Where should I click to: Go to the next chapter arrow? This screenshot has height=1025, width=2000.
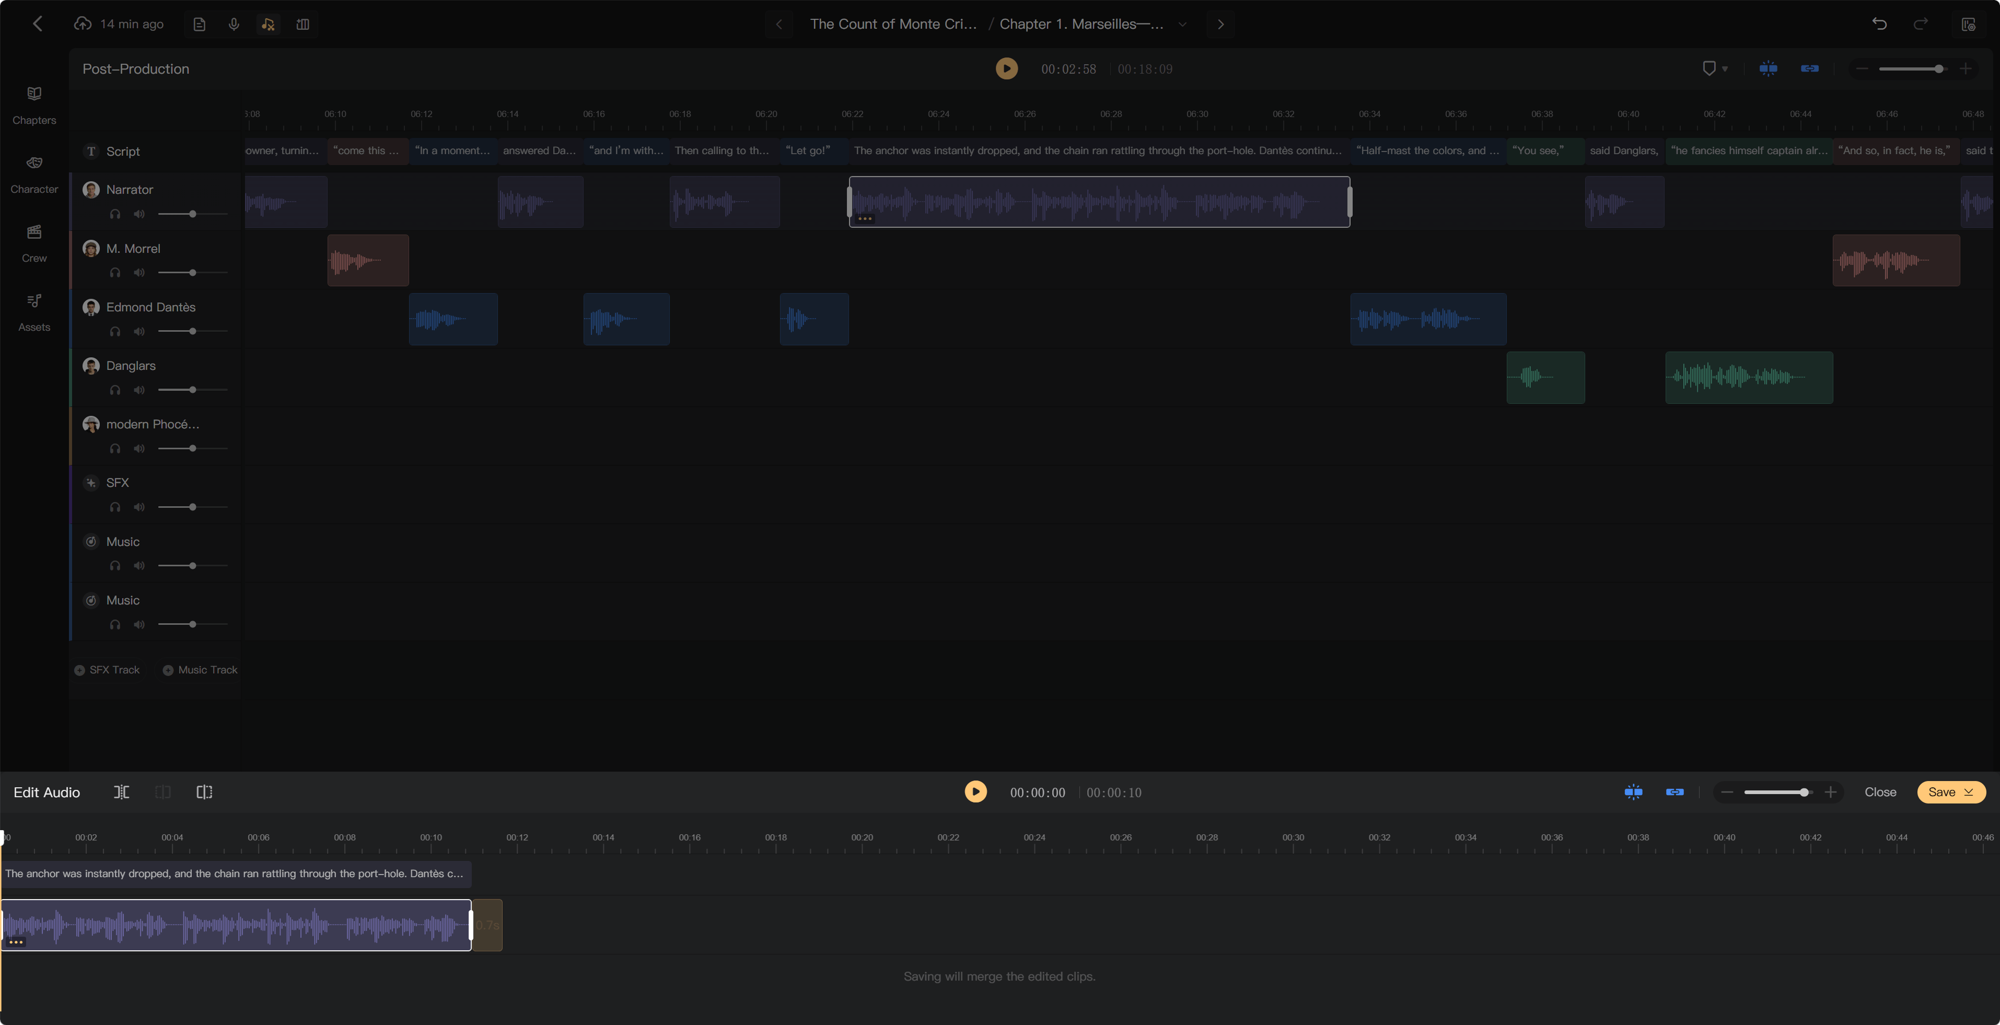point(1220,24)
